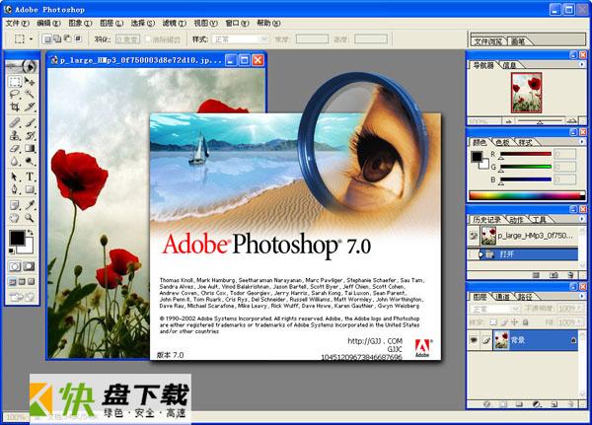Click the color spectrum ramp in Color palette

tap(527, 195)
